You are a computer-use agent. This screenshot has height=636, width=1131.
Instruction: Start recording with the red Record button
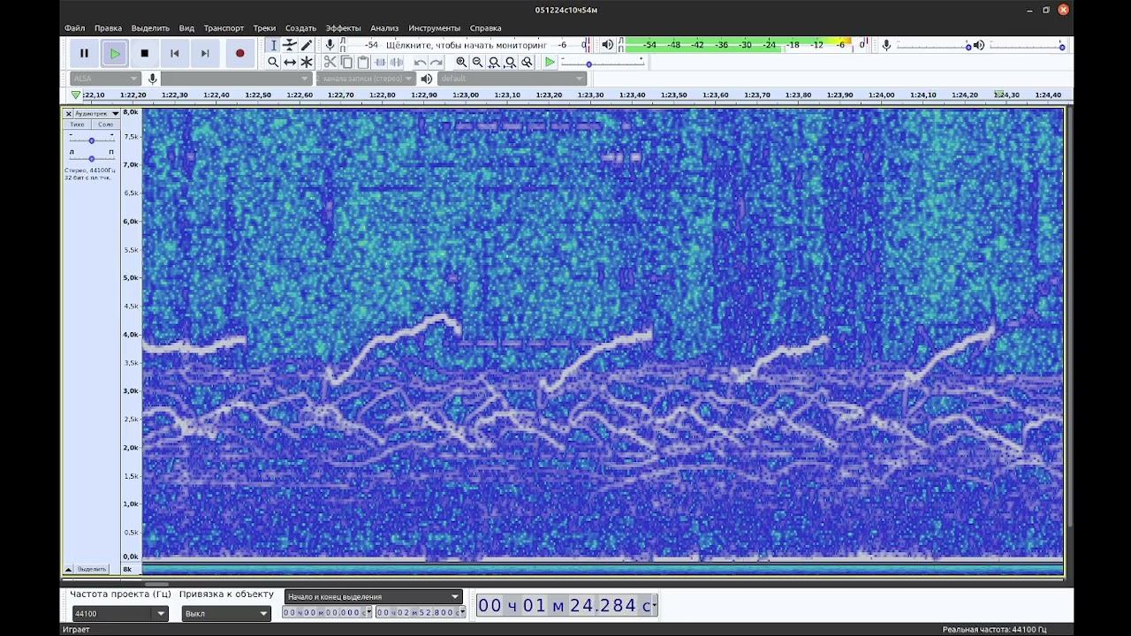239,53
